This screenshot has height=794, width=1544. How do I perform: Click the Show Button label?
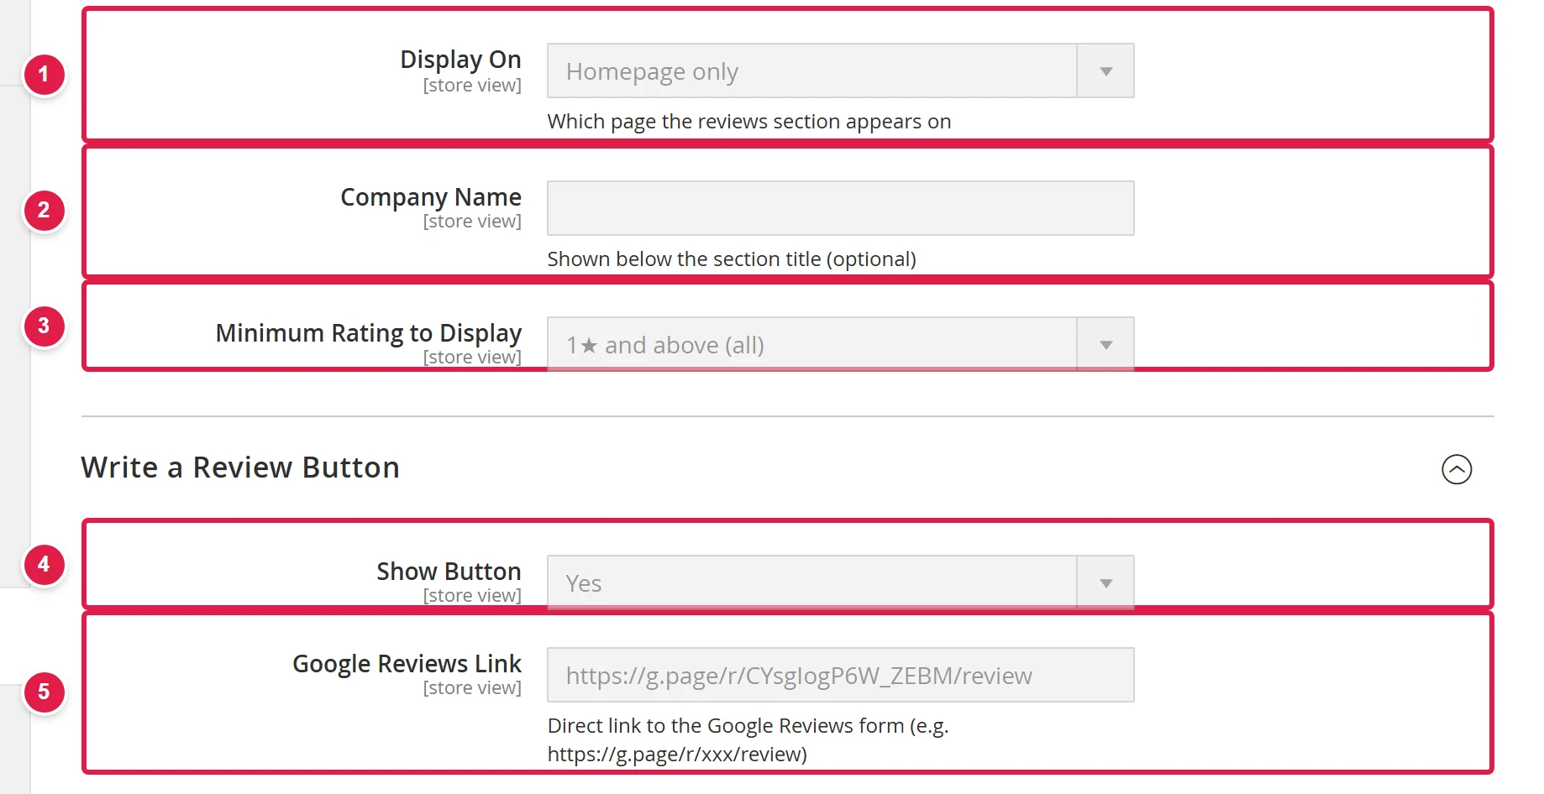click(x=449, y=572)
